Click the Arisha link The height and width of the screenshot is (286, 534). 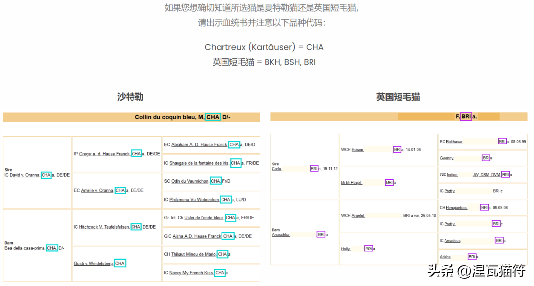(445, 257)
